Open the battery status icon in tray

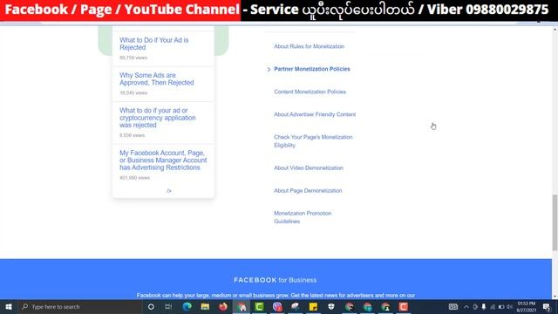(x=501, y=307)
